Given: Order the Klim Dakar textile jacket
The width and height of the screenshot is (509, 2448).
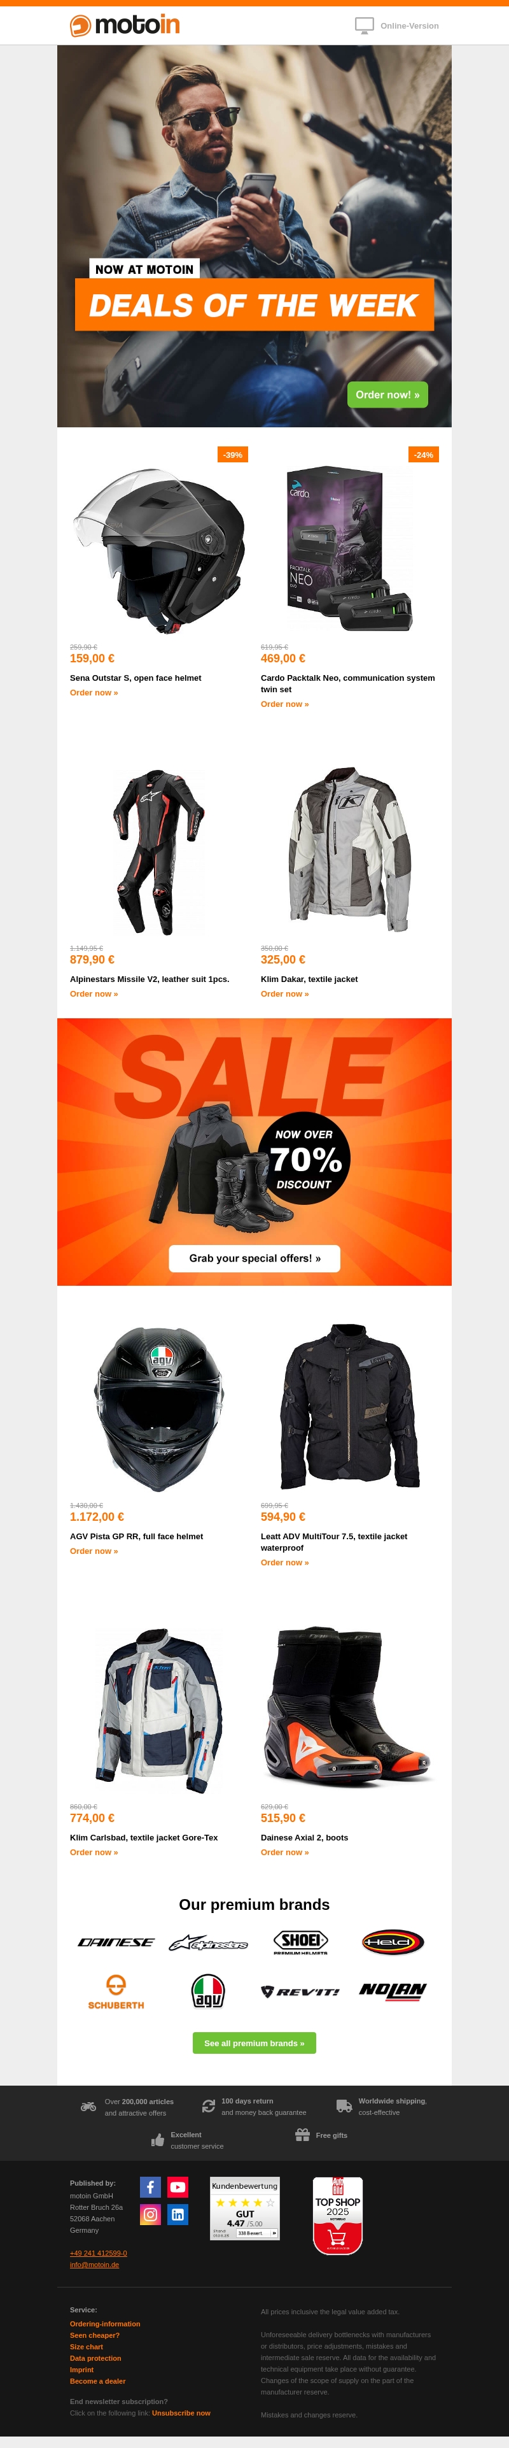Looking at the screenshot, I should 285,994.
